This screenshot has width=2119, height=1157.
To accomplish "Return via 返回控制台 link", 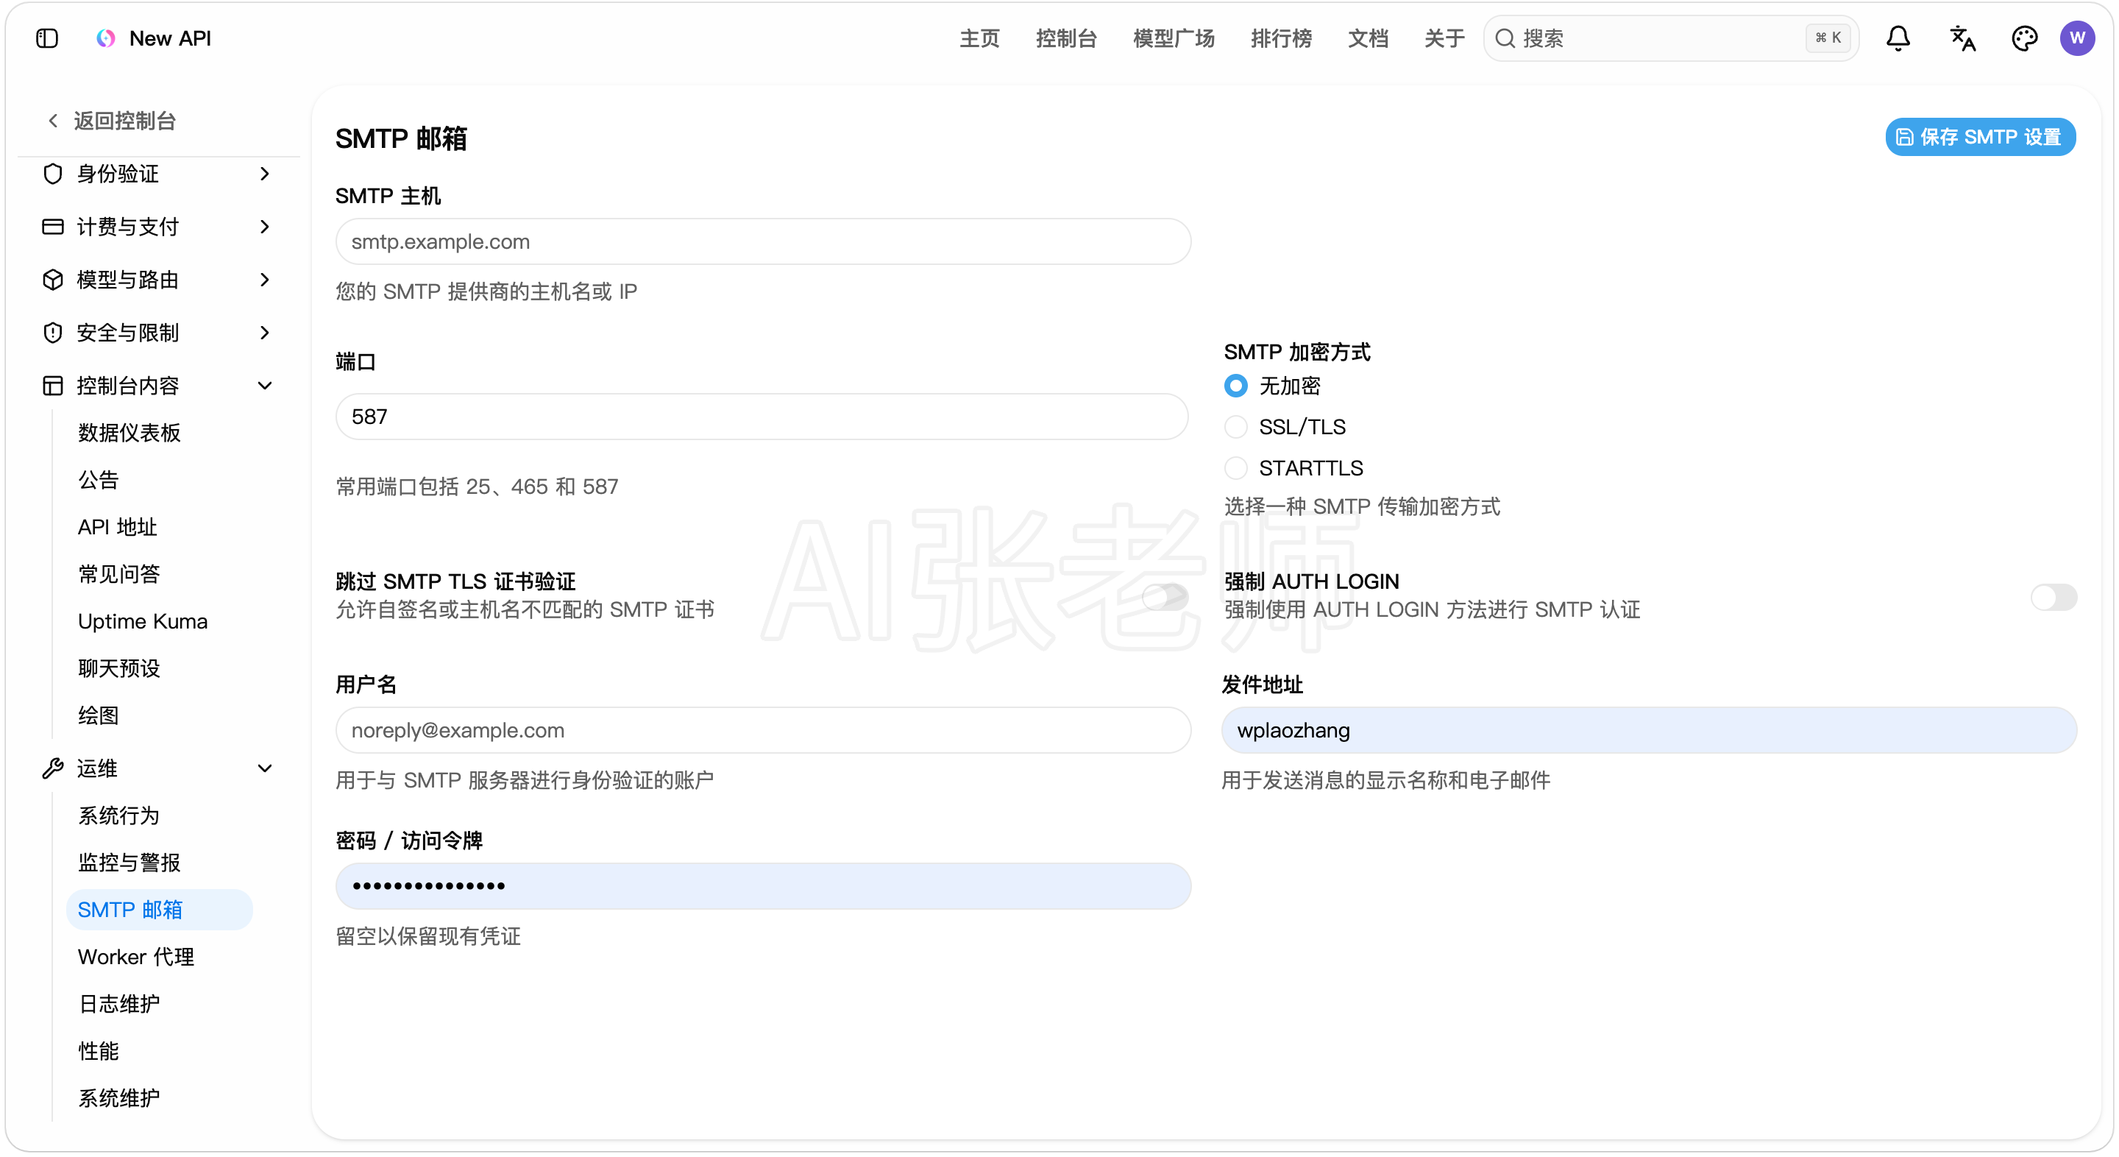I will (x=124, y=121).
